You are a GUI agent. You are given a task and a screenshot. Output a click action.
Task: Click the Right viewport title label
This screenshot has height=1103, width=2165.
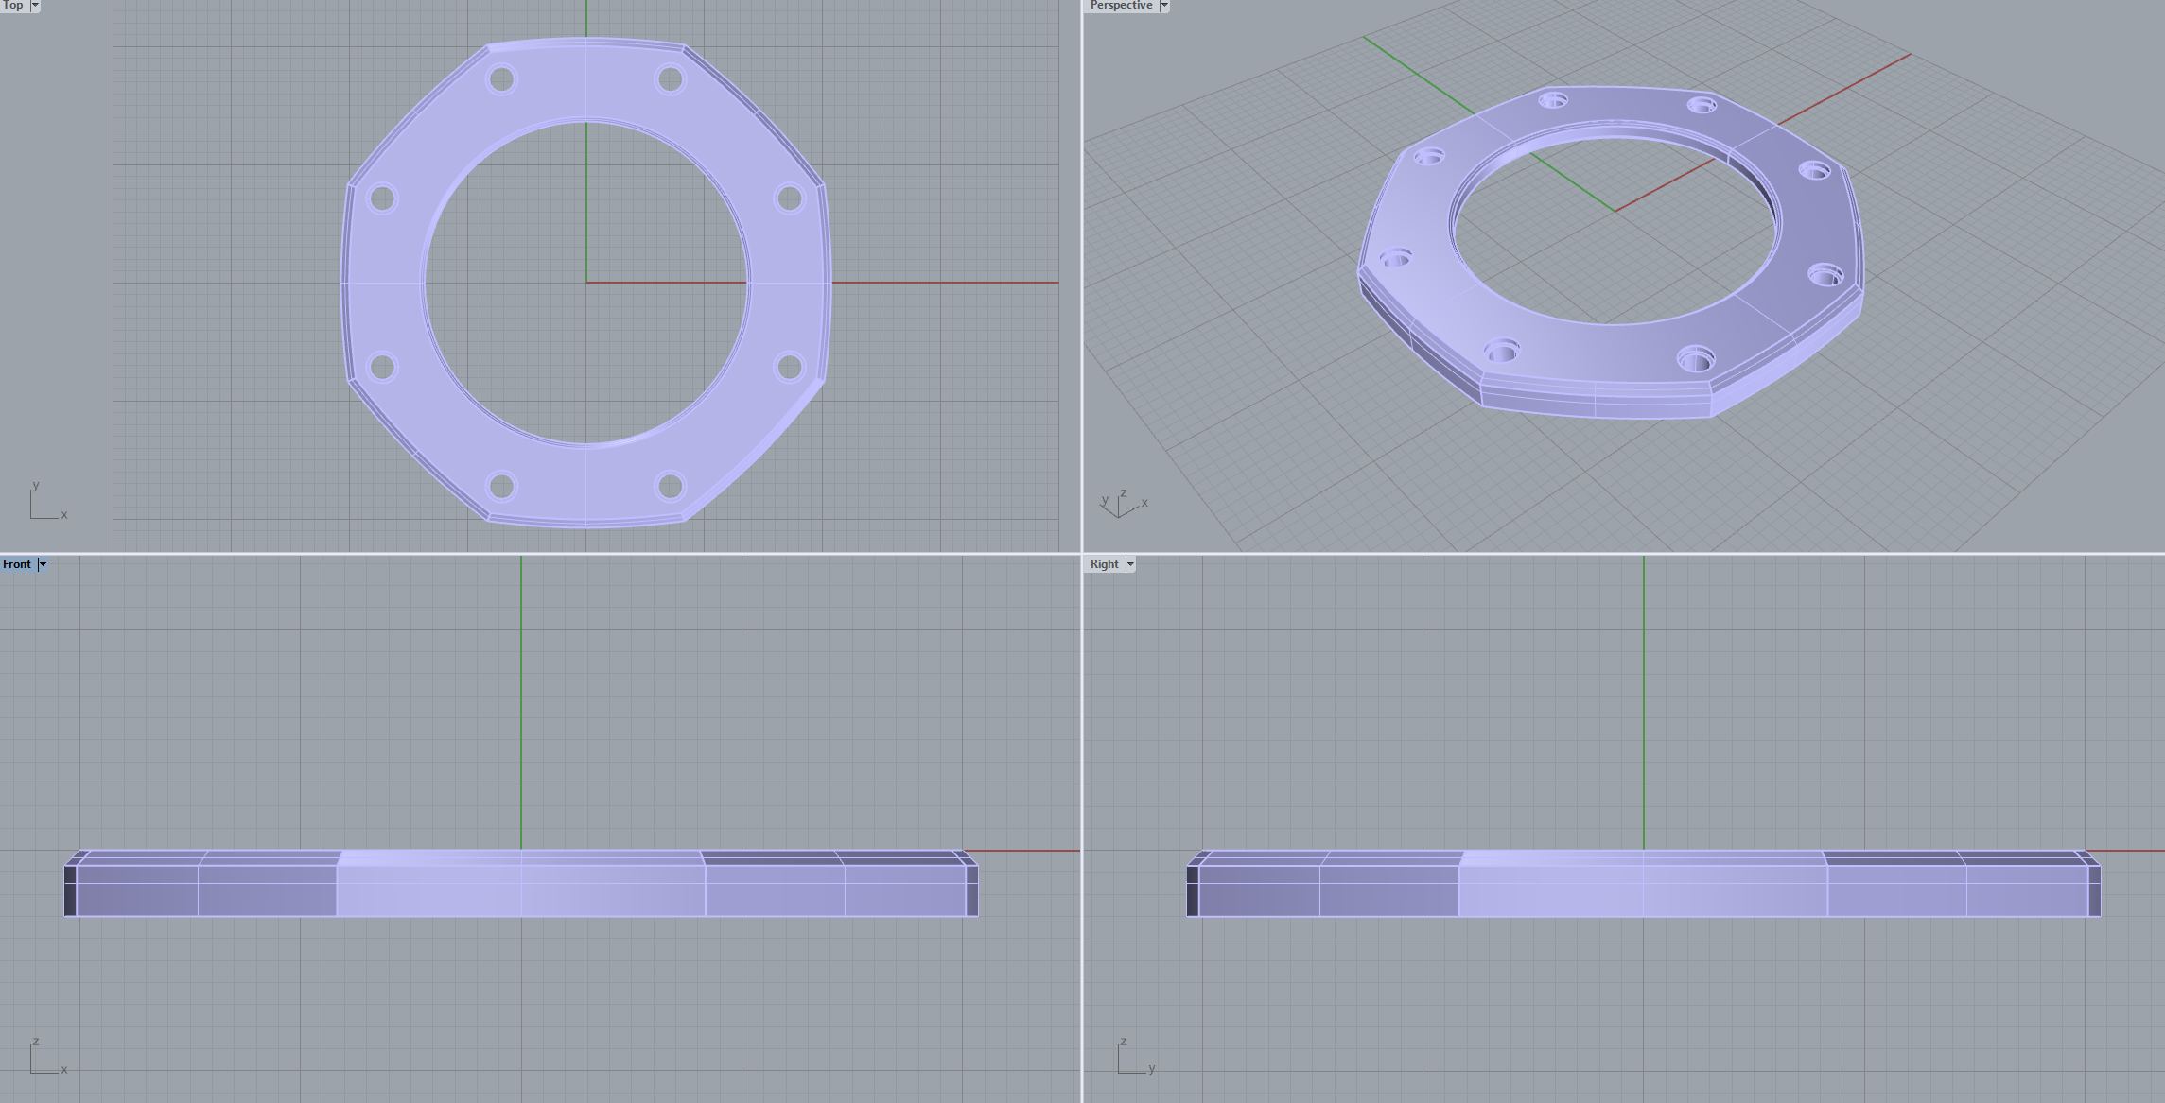(1104, 564)
